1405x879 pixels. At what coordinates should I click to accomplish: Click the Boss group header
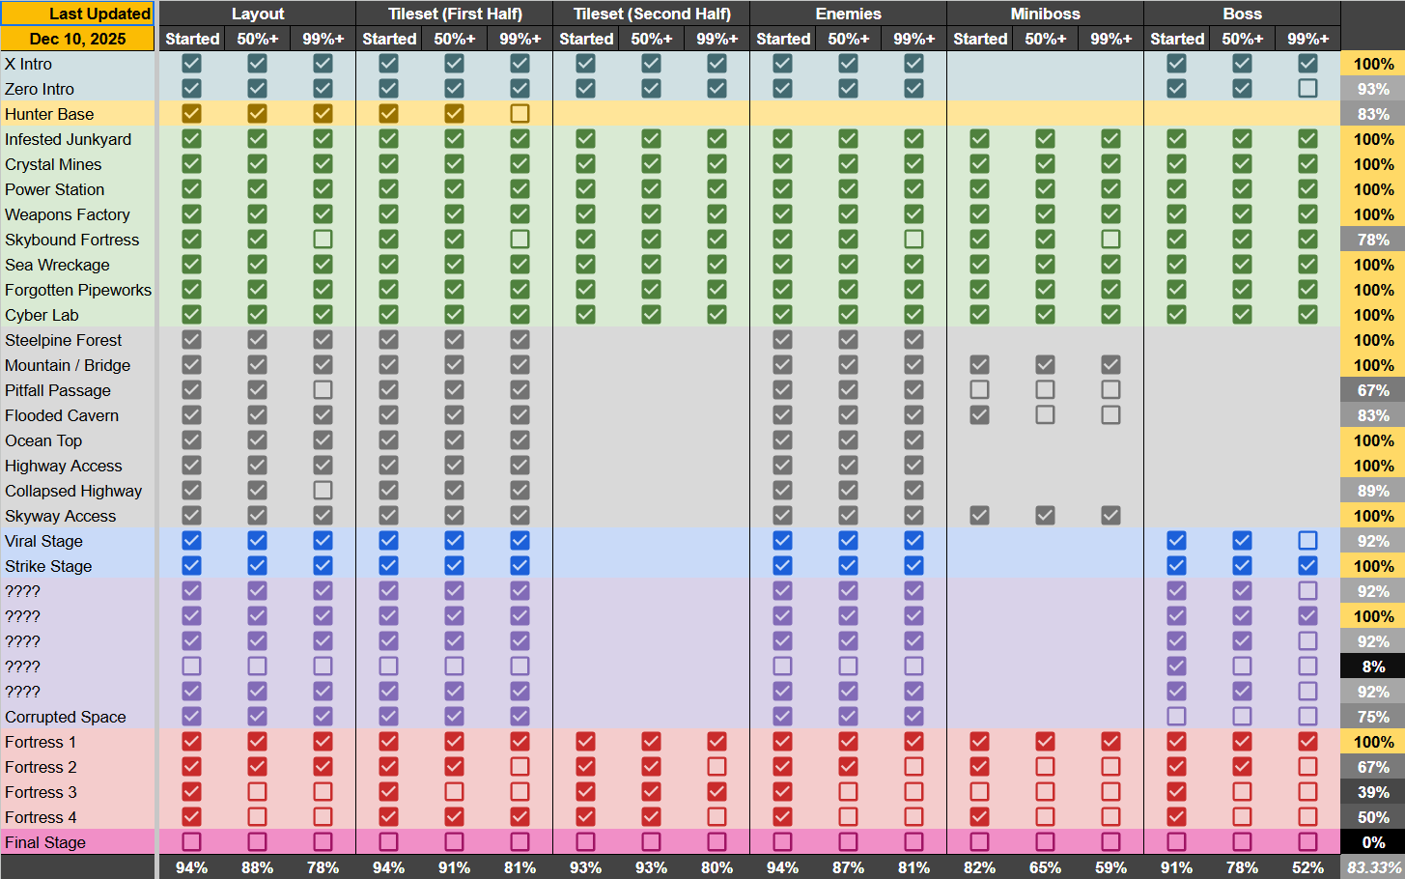pyautogui.click(x=1243, y=14)
